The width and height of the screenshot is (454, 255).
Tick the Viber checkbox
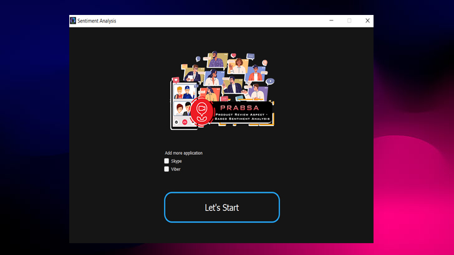tap(167, 169)
